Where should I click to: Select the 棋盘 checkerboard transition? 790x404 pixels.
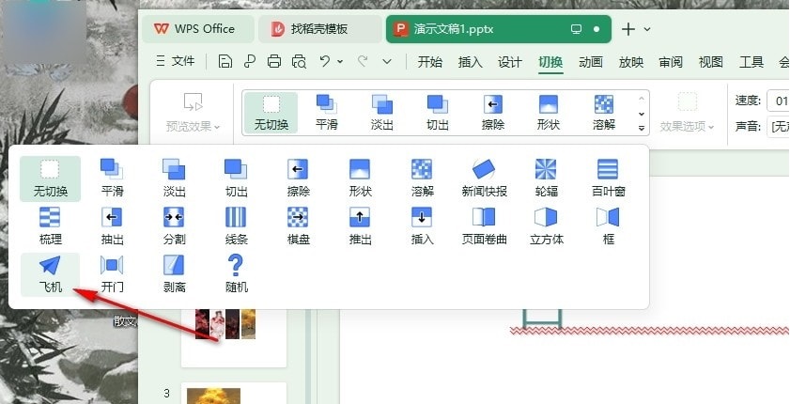(x=298, y=225)
